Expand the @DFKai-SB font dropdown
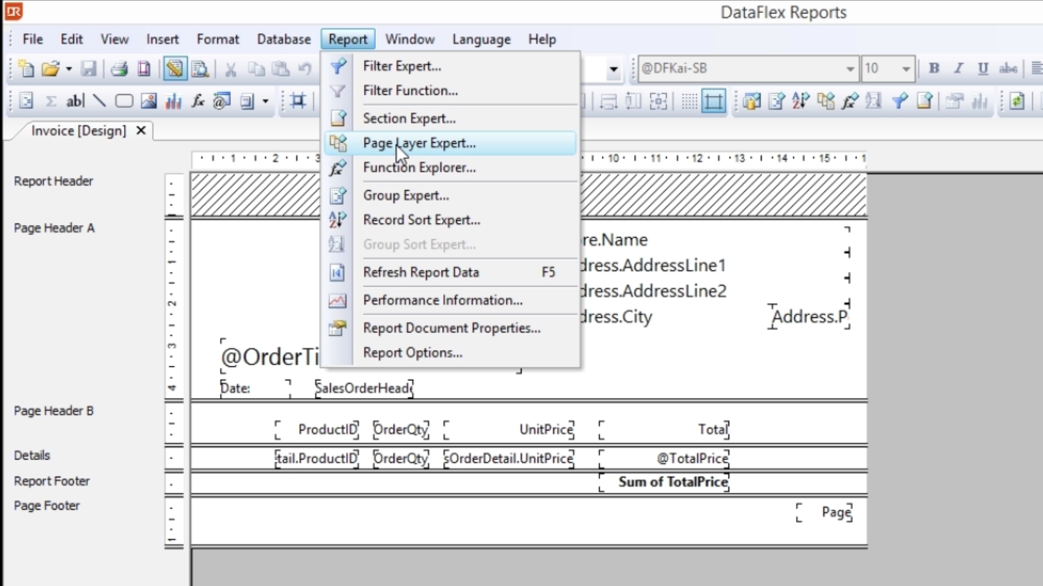This screenshot has width=1043, height=586. click(850, 69)
